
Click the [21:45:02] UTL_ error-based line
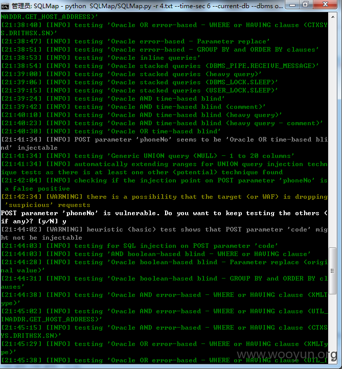pos(164,315)
